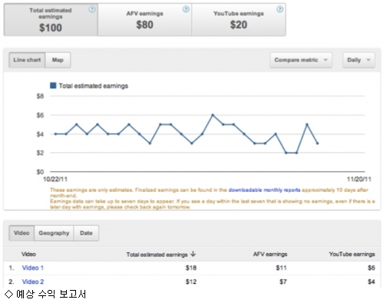Sort by the Video column header
This screenshot has height=303, width=384.
[28, 254]
